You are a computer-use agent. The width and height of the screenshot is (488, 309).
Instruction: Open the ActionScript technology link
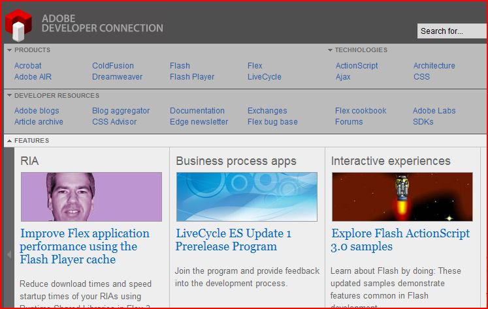(357, 66)
